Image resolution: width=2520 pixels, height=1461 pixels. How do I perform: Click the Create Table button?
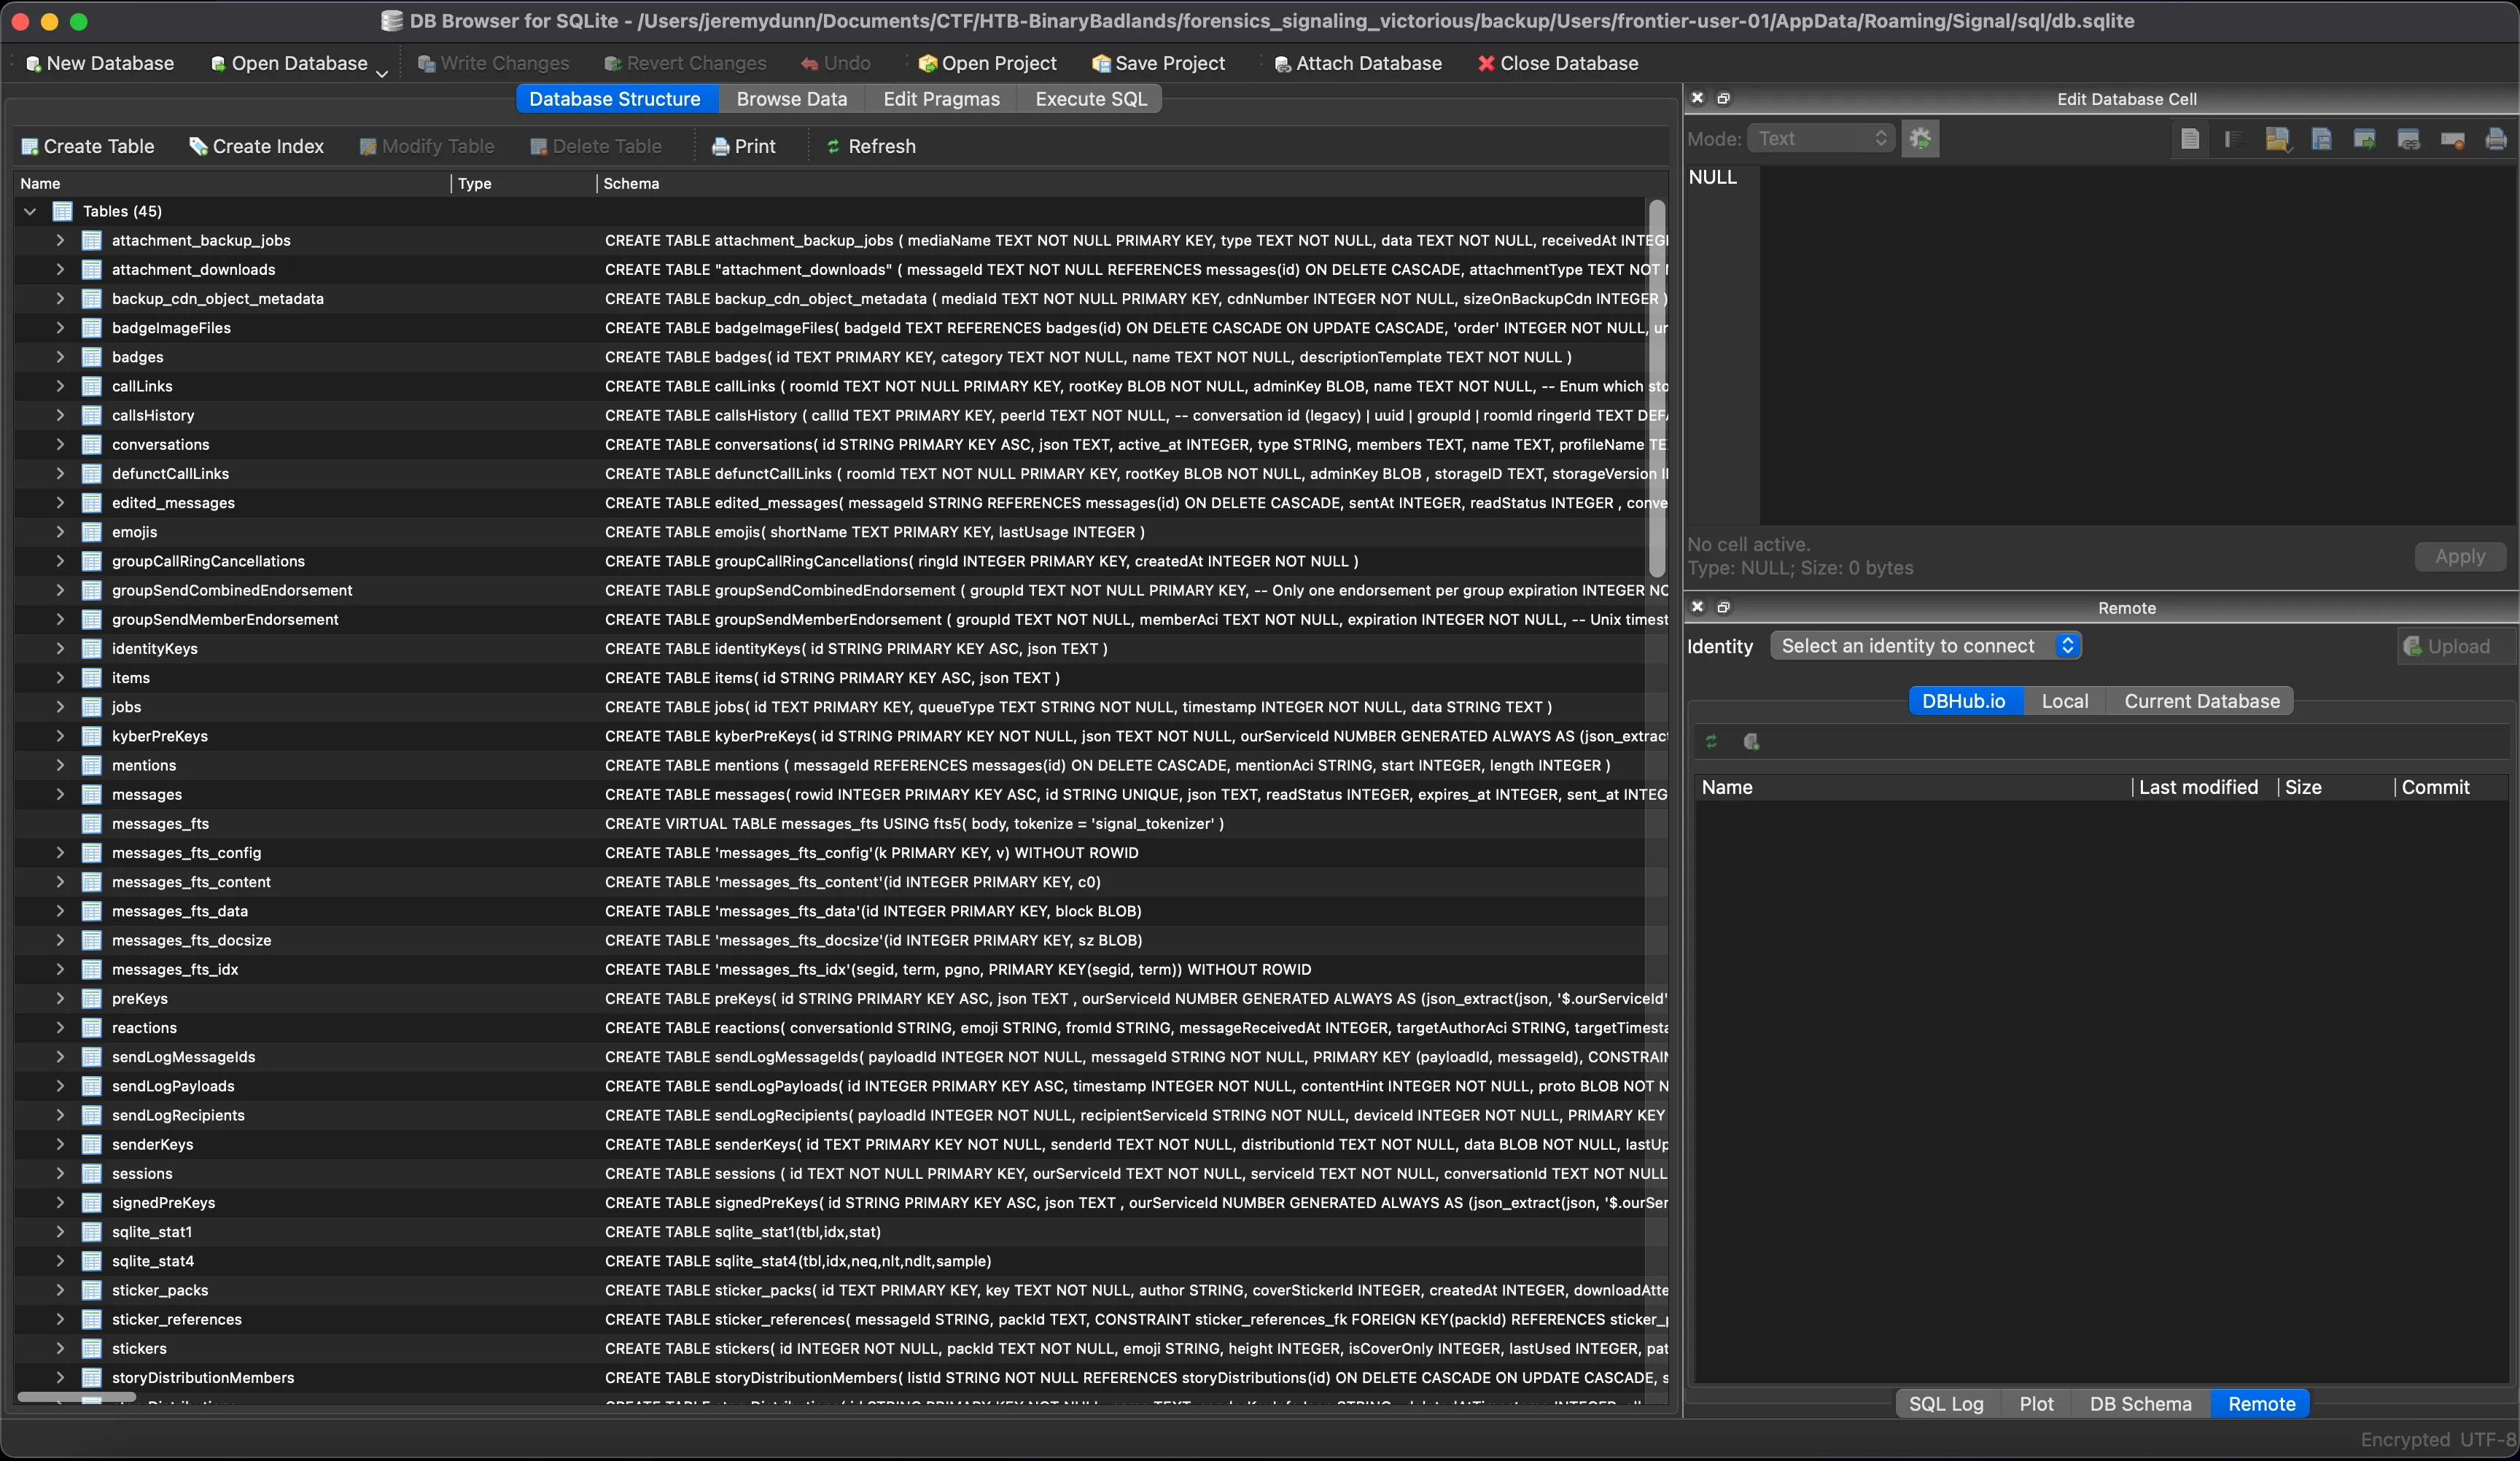[x=88, y=146]
